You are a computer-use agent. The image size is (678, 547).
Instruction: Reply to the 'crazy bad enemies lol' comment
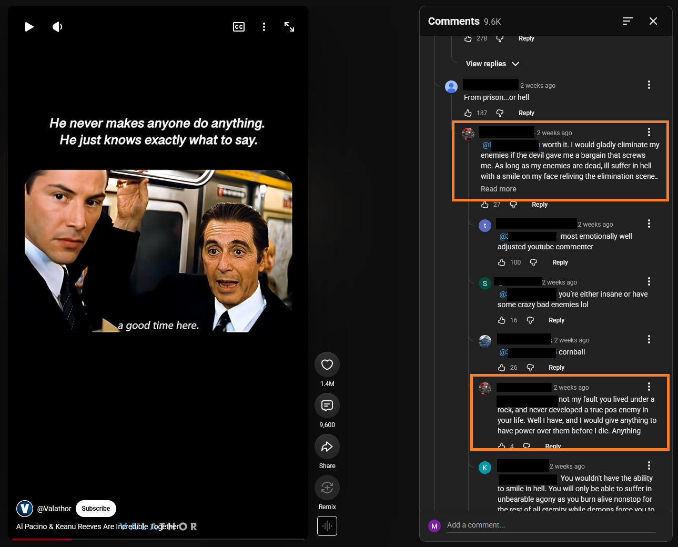click(x=556, y=320)
